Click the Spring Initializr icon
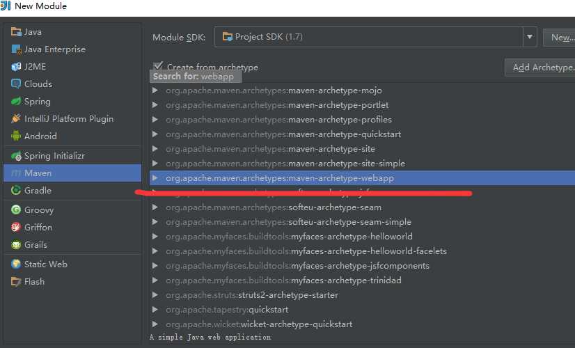 [x=16, y=156]
